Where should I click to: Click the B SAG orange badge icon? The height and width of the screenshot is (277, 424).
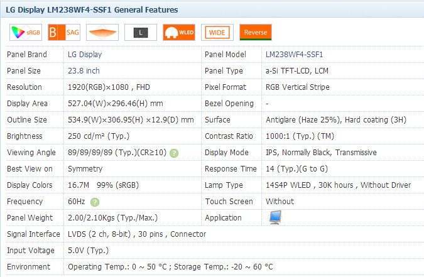64,32
